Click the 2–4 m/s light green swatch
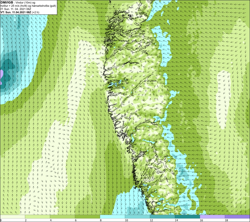Viewport: 250px width, 222px height. 37,216
